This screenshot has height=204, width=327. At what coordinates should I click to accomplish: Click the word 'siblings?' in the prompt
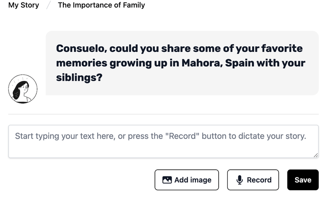click(79, 78)
